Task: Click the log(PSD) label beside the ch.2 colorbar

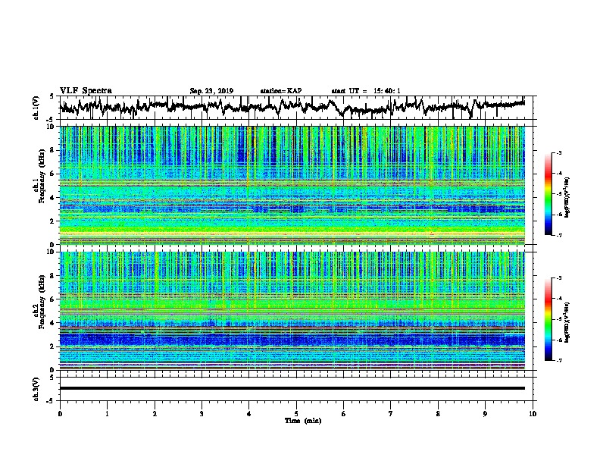Action: pos(567,322)
